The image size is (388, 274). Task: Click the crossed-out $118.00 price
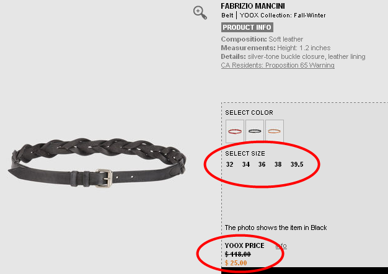click(238, 254)
